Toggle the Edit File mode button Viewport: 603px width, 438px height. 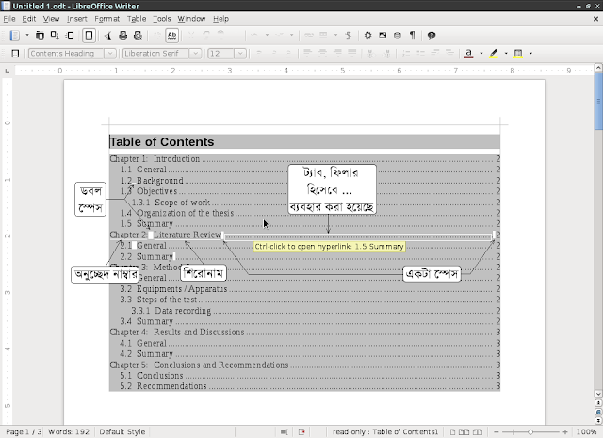click(x=89, y=36)
